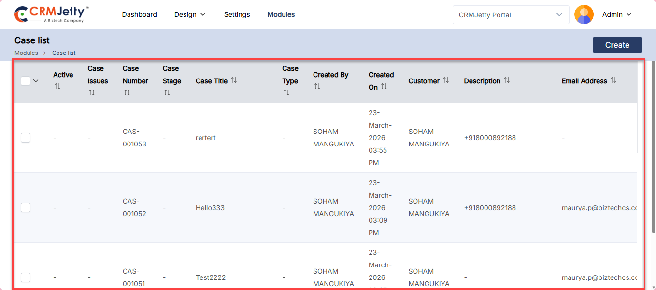The width and height of the screenshot is (656, 290).
Task: Open bulk selection chevron beside header checkbox
Action: pos(36,81)
